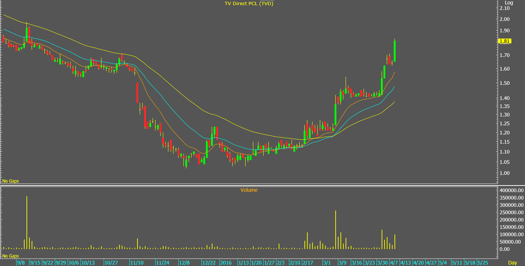Click the Volume pane title
This screenshot has height=266, width=525.
pos(249,190)
